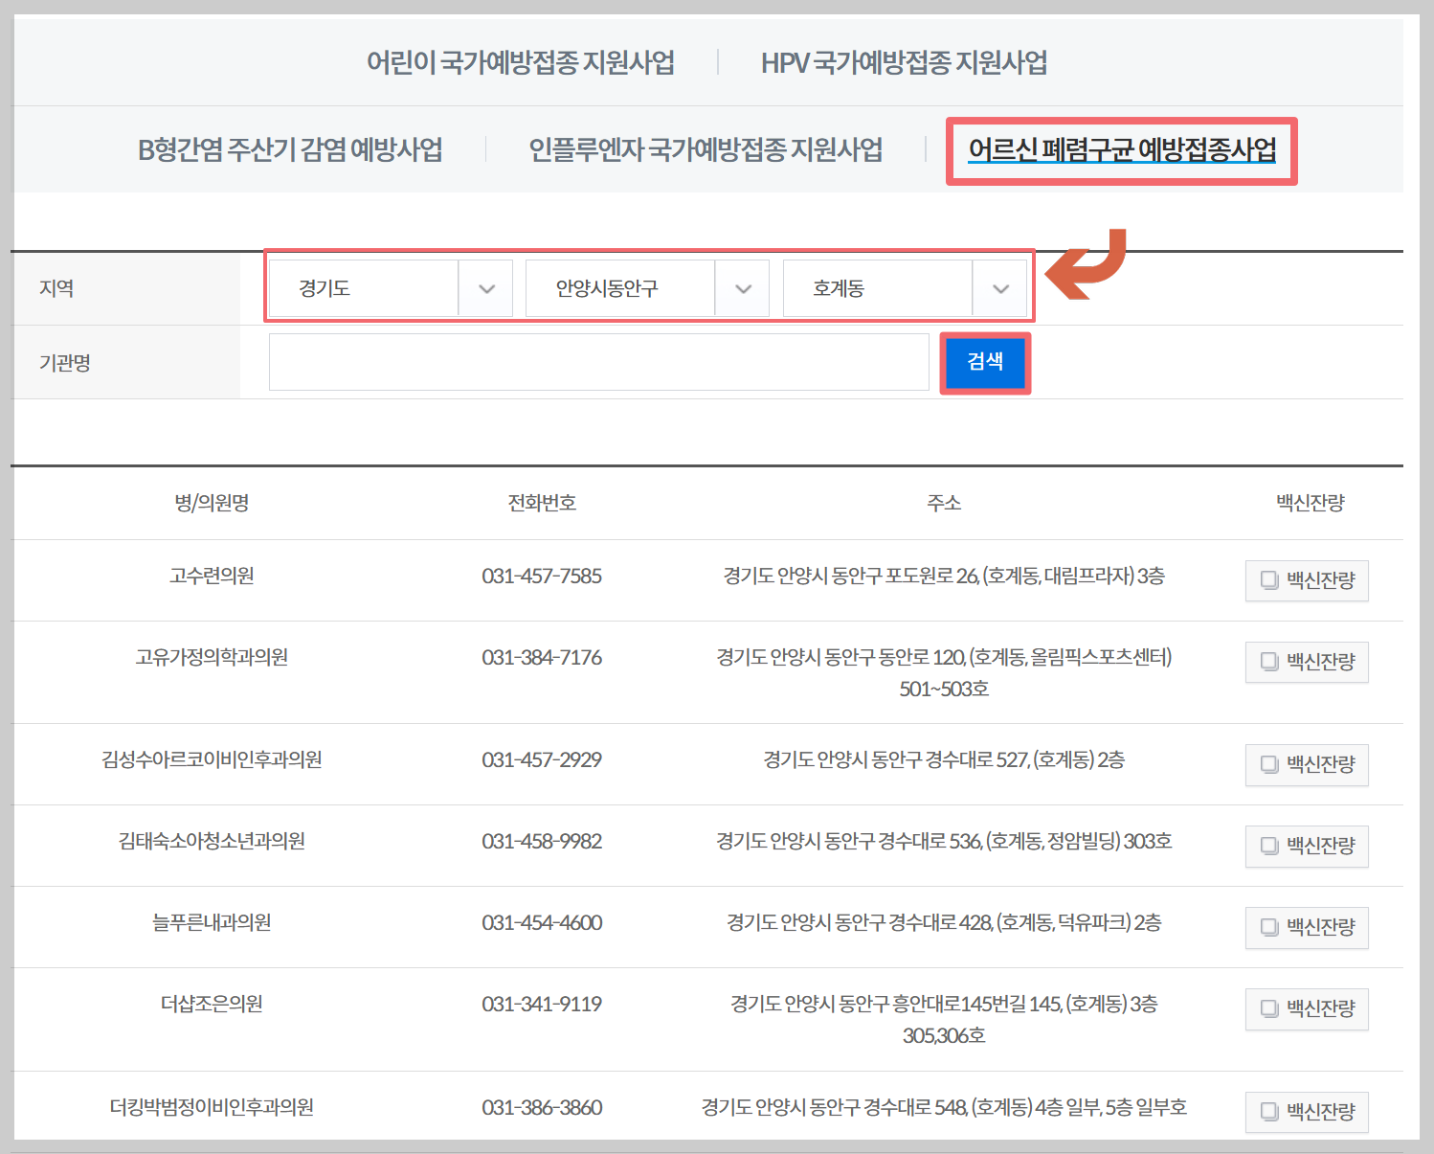Check 백신잔량 for 고유가정의학과의원
This screenshot has height=1154, width=1434.
point(1307,662)
